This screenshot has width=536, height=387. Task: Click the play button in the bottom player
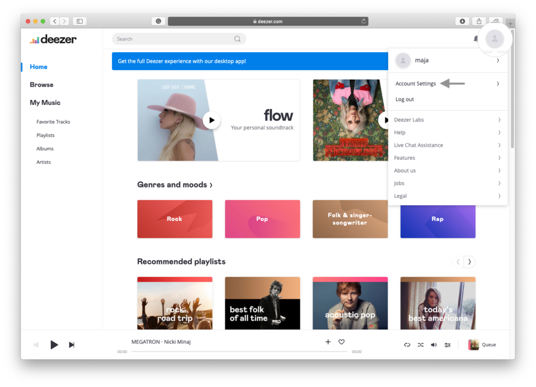click(x=54, y=345)
